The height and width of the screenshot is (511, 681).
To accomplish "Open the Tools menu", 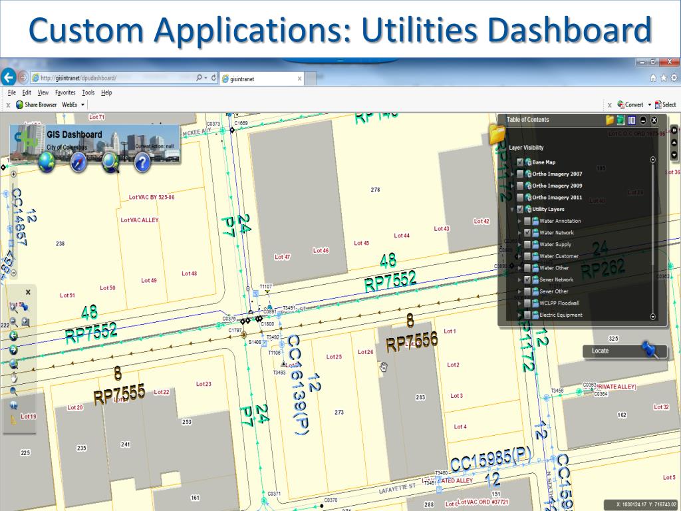I will coord(88,92).
